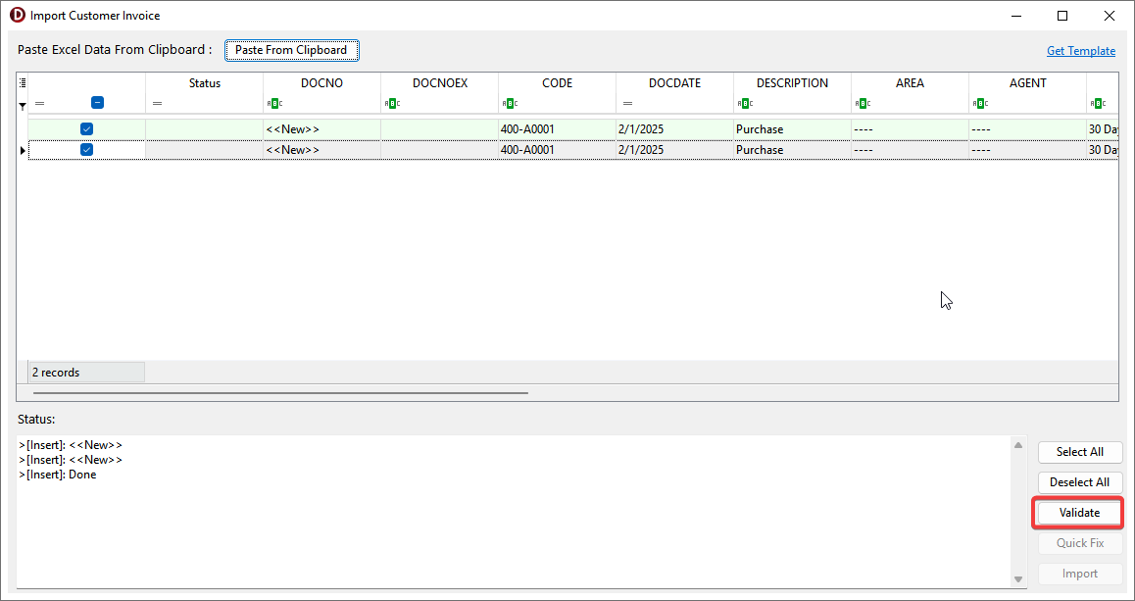1135x601 pixels.
Task: Open the grid column chooser icon
Action: (x=23, y=83)
